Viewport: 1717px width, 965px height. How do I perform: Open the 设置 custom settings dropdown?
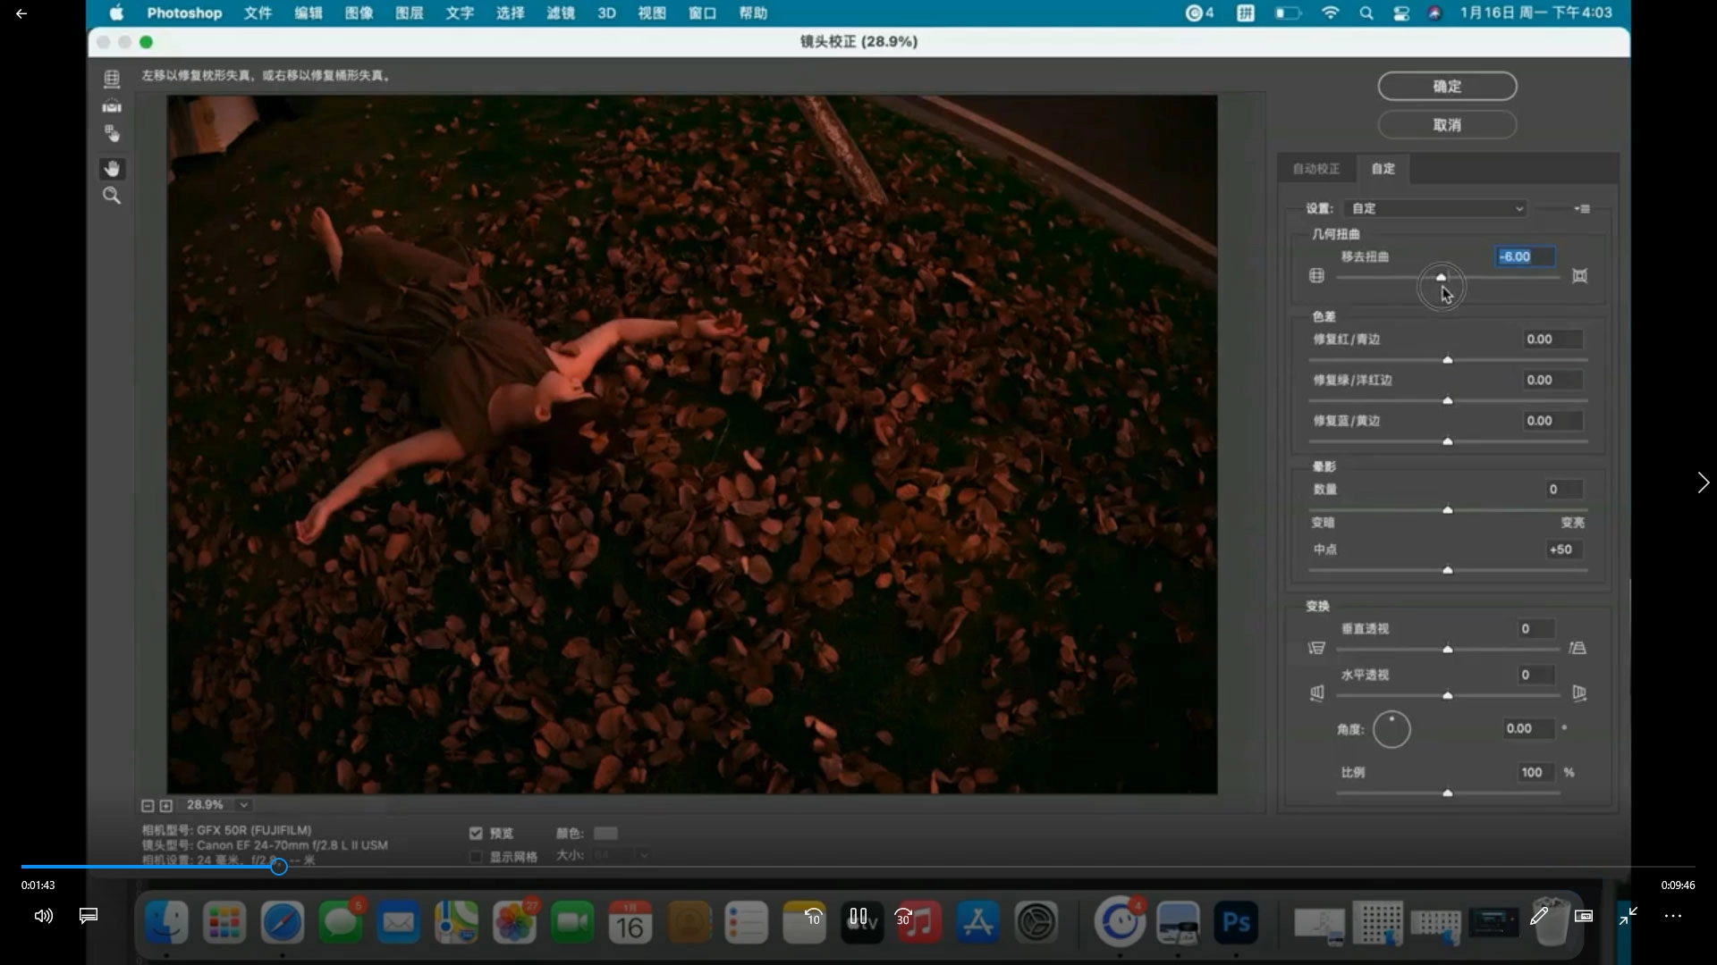1436,209
